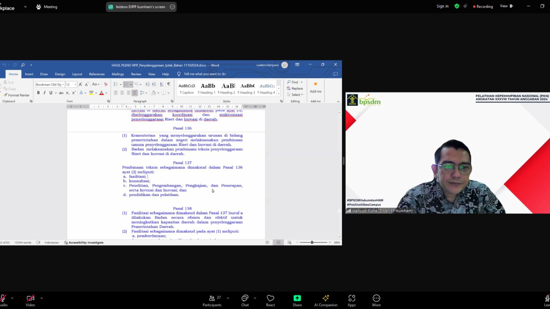Click the Bullets list icon
The image size is (550, 309).
tap(116, 84)
